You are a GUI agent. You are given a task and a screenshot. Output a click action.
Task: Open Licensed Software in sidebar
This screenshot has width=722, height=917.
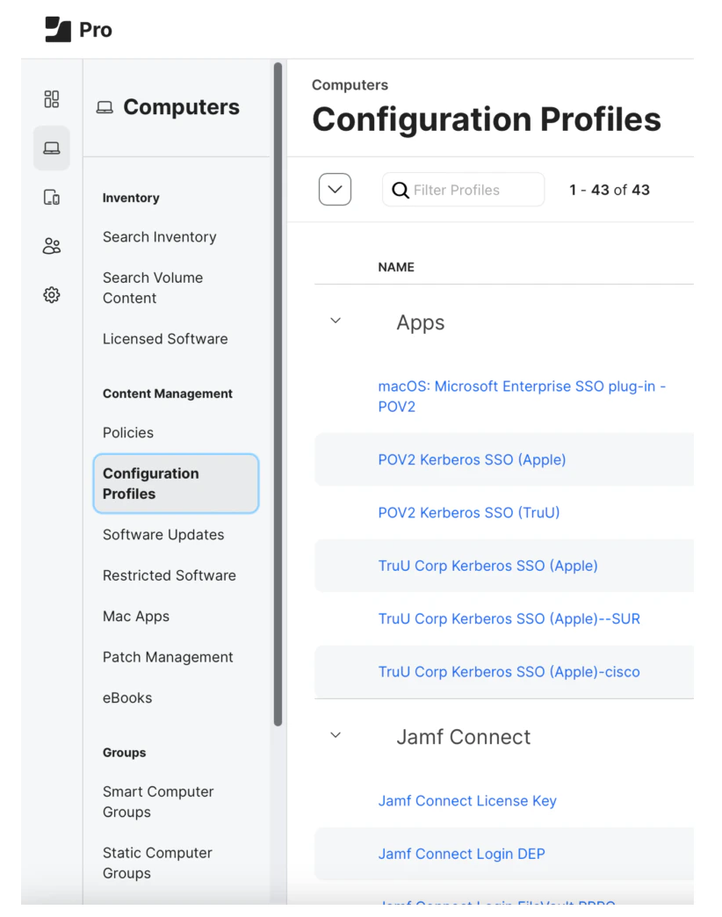click(165, 339)
